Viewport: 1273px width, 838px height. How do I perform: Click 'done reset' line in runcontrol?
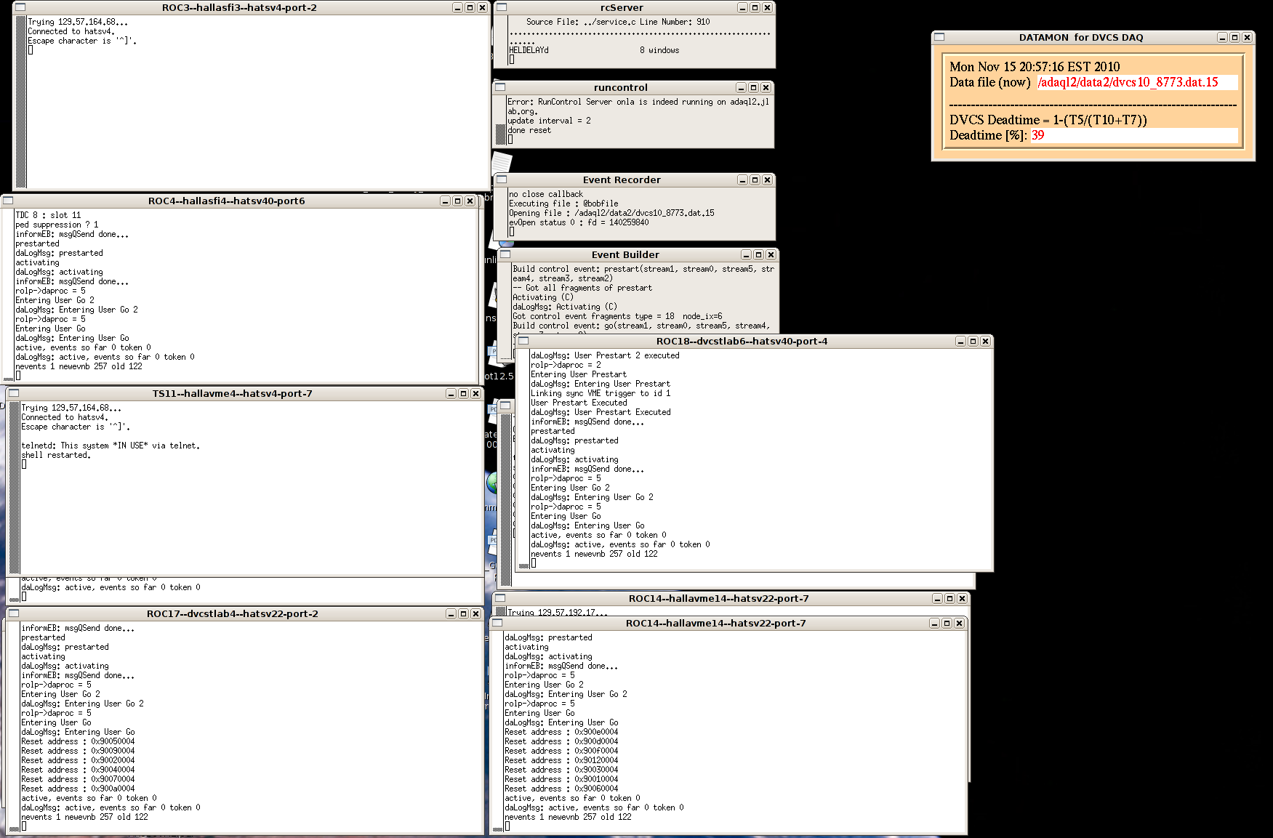coord(529,130)
